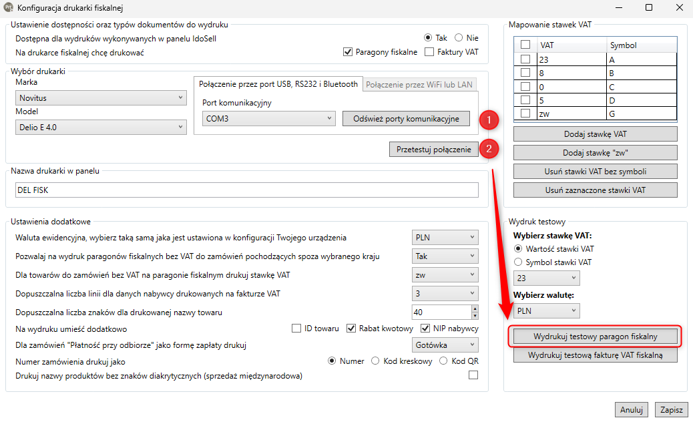Choose Symbol stawki VAT radio button
This screenshot has height=424, width=693.
tap(518, 262)
